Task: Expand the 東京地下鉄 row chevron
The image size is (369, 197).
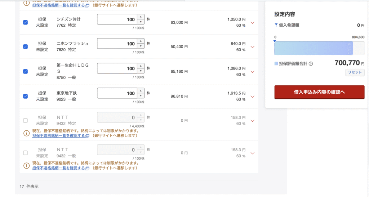Action: point(252,97)
